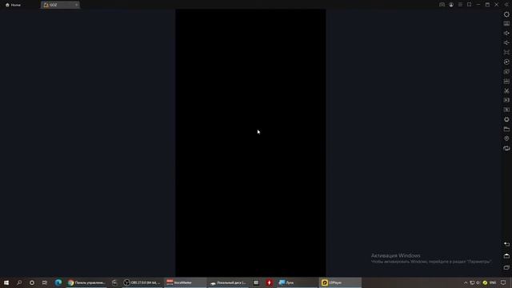Open the multi-instance manager icon in sidebar
This screenshot has height=288, width=512.
[506, 110]
